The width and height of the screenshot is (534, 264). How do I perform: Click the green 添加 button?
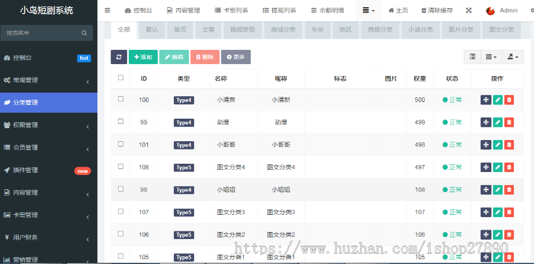pyautogui.click(x=143, y=57)
